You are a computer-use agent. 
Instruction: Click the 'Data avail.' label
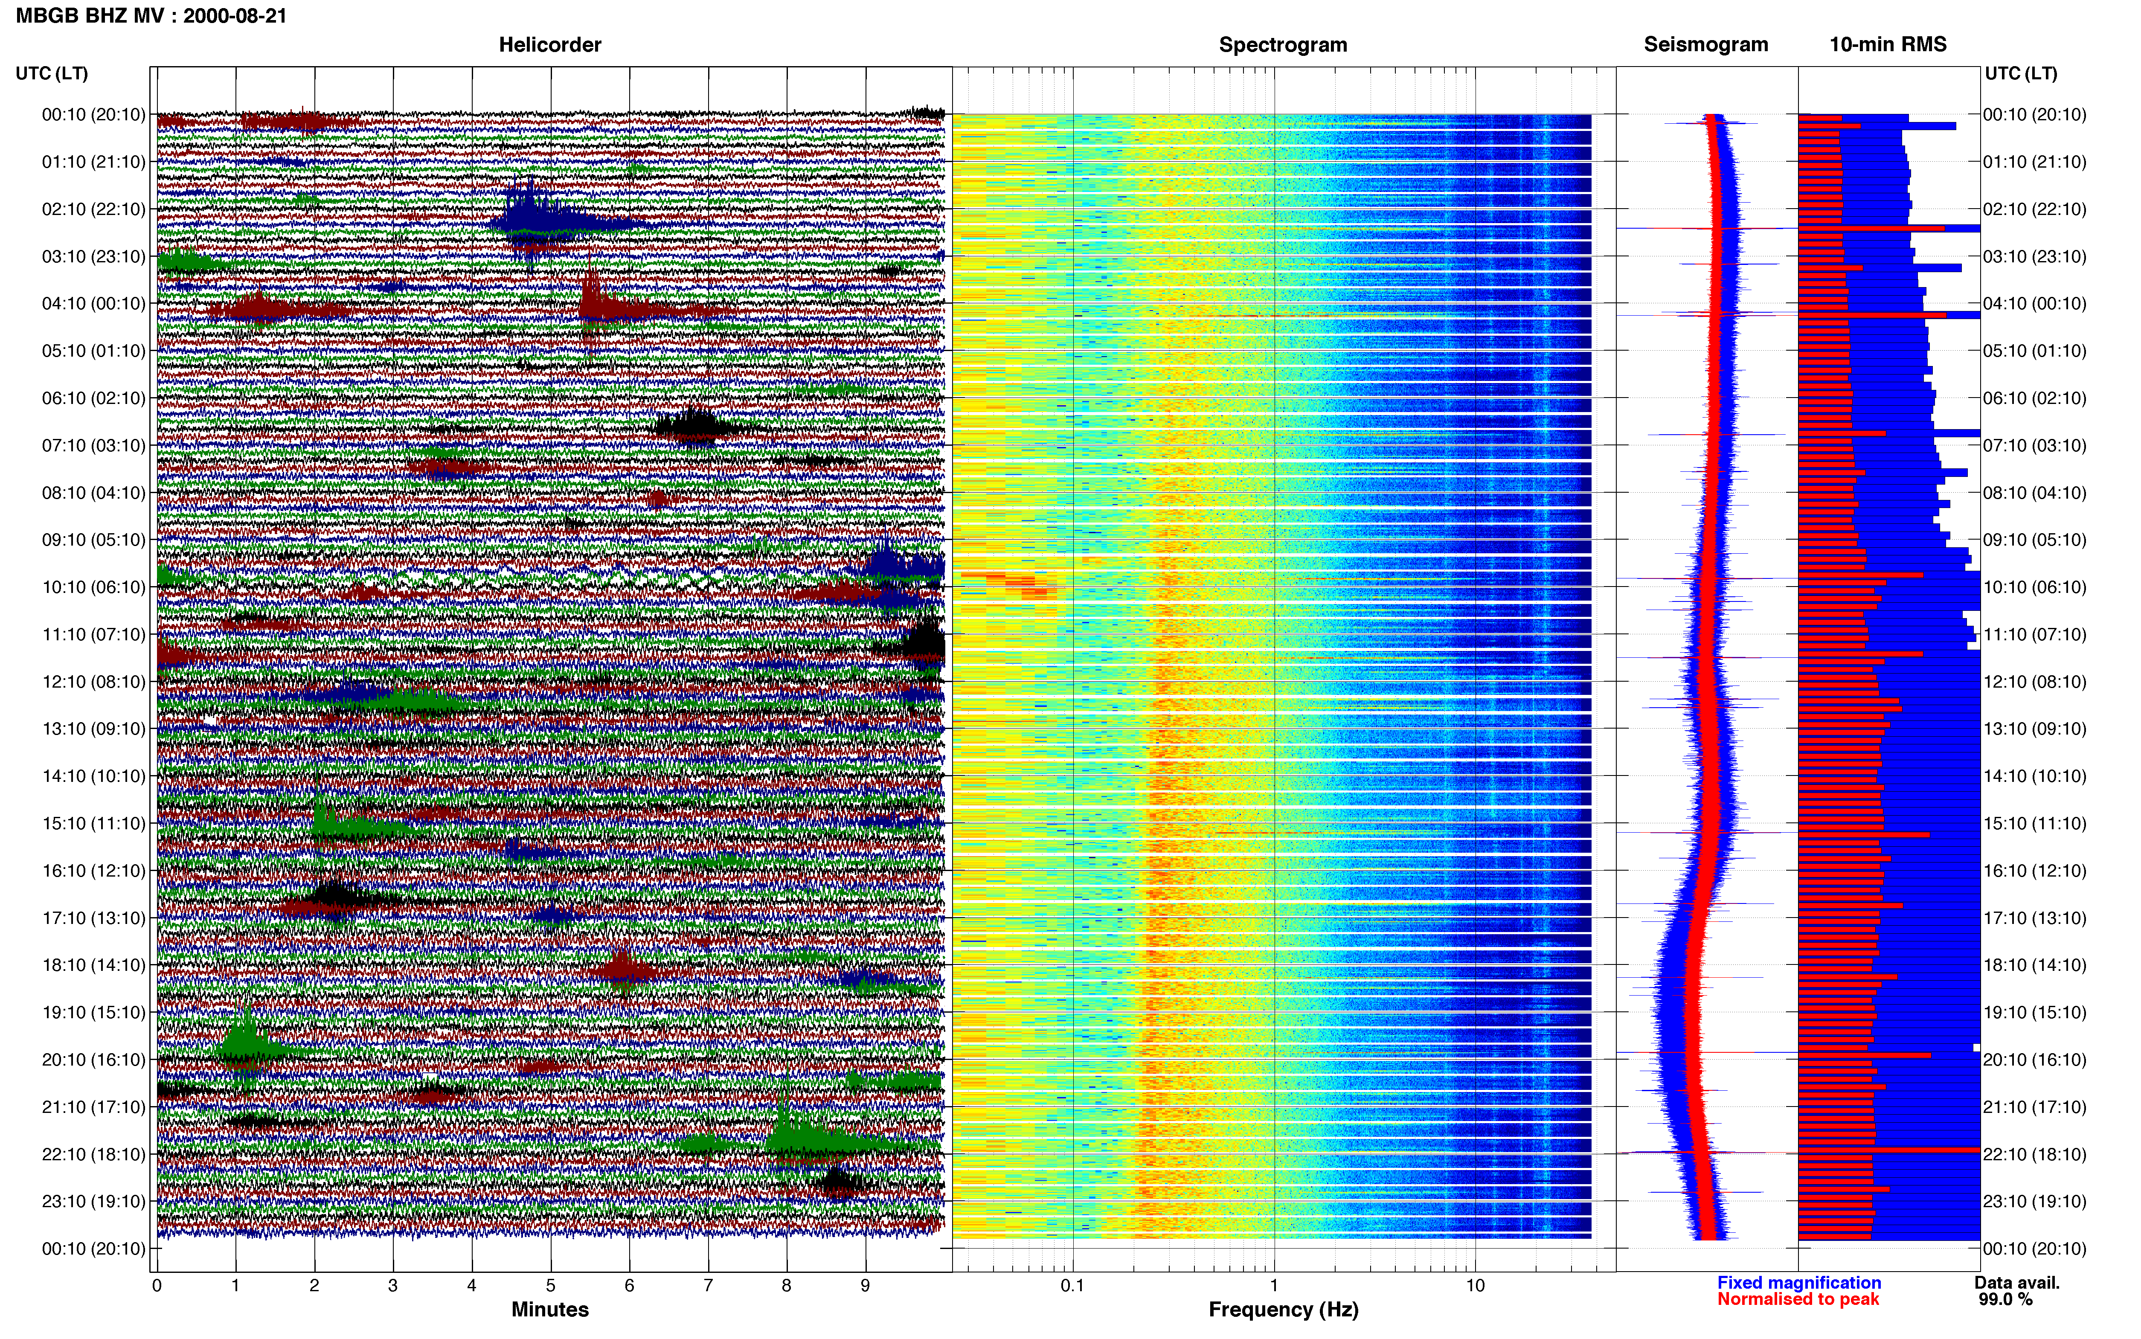pos(2017,1282)
